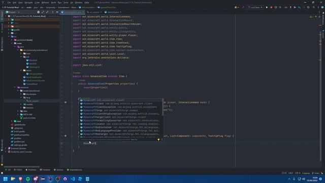Close the AdvancedItem.java tab
Image resolution: width=325 pixels, height=183 pixels.
[83, 12]
